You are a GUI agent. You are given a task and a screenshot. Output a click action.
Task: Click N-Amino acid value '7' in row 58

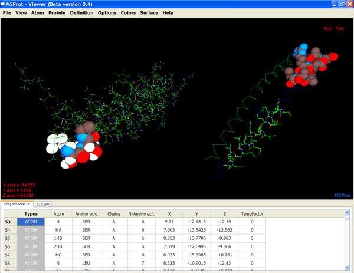tap(142, 264)
